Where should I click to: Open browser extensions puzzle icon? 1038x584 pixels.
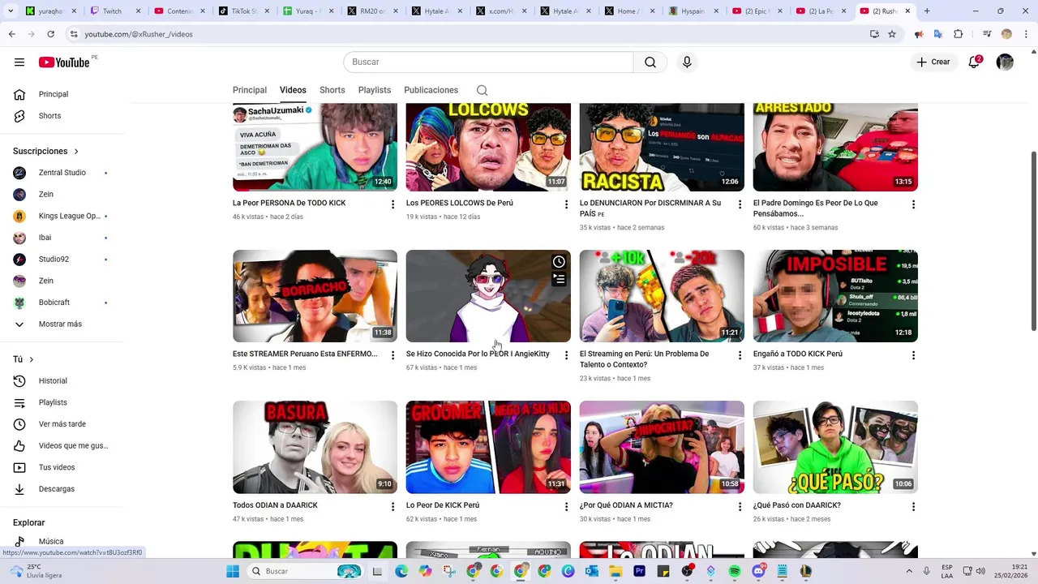[959, 34]
